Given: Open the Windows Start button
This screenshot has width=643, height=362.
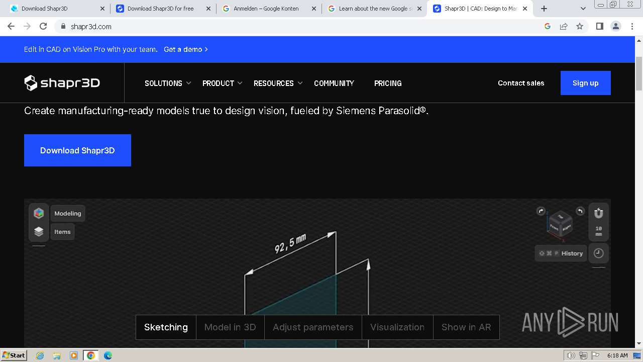Looking at the screenshot, I should pos(14,355).
